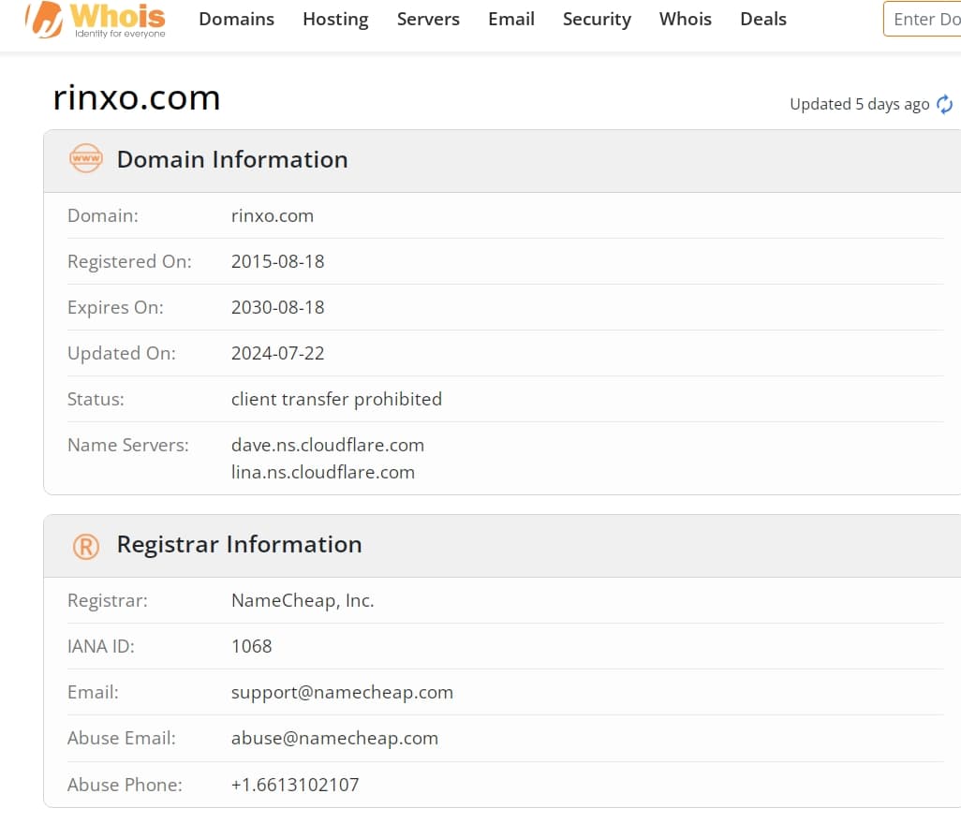The width and height of the screenshot is (961, 823).
Task: Click the Expires On label
Action: pos(115,308)
